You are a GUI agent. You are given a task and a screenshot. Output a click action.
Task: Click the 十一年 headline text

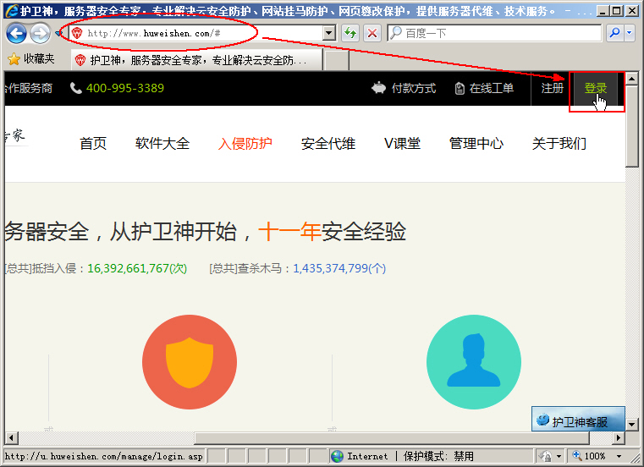click(x=289, y=231)
